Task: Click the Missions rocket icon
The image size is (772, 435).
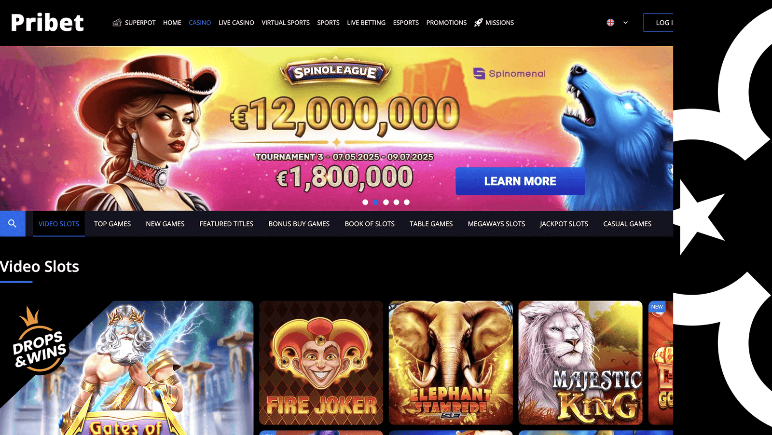Action: click(479, 23)
